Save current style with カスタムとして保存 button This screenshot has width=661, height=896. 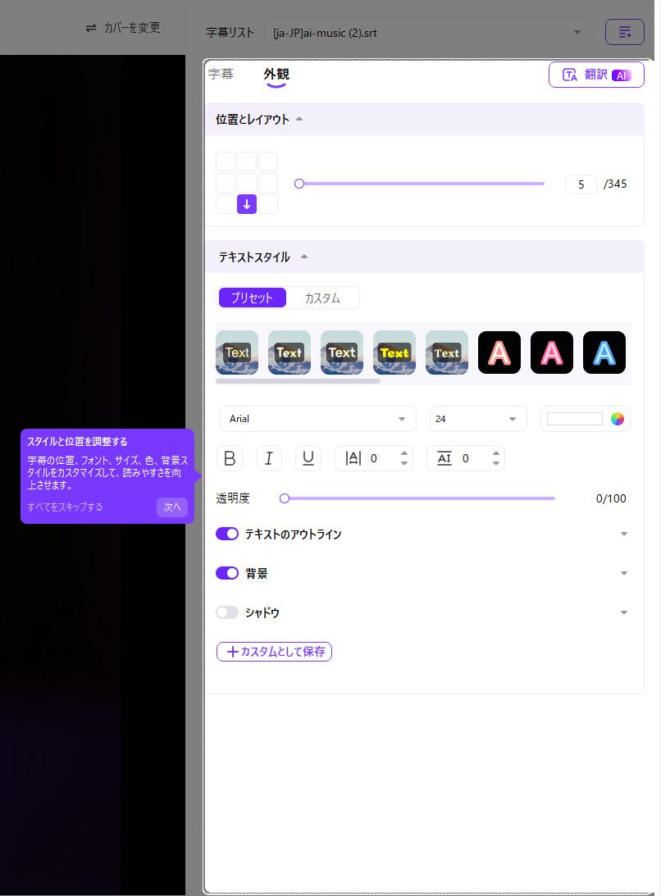pos(274,652)
